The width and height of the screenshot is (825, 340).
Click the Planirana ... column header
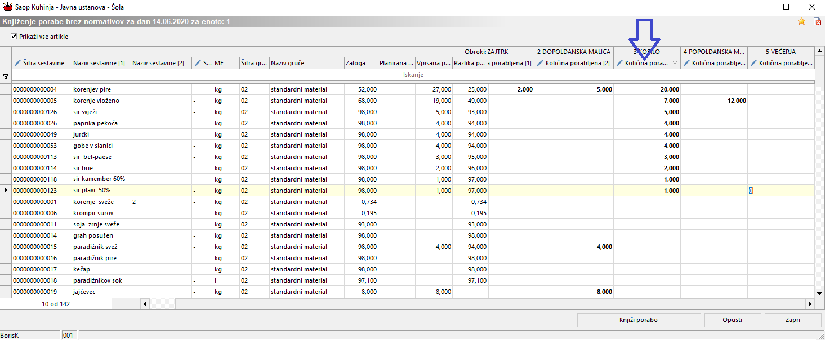click(397, 63)
